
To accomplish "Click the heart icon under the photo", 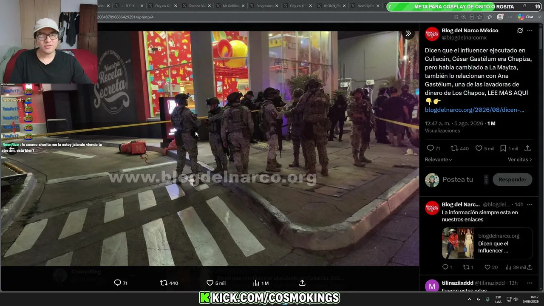I will 210,283.
